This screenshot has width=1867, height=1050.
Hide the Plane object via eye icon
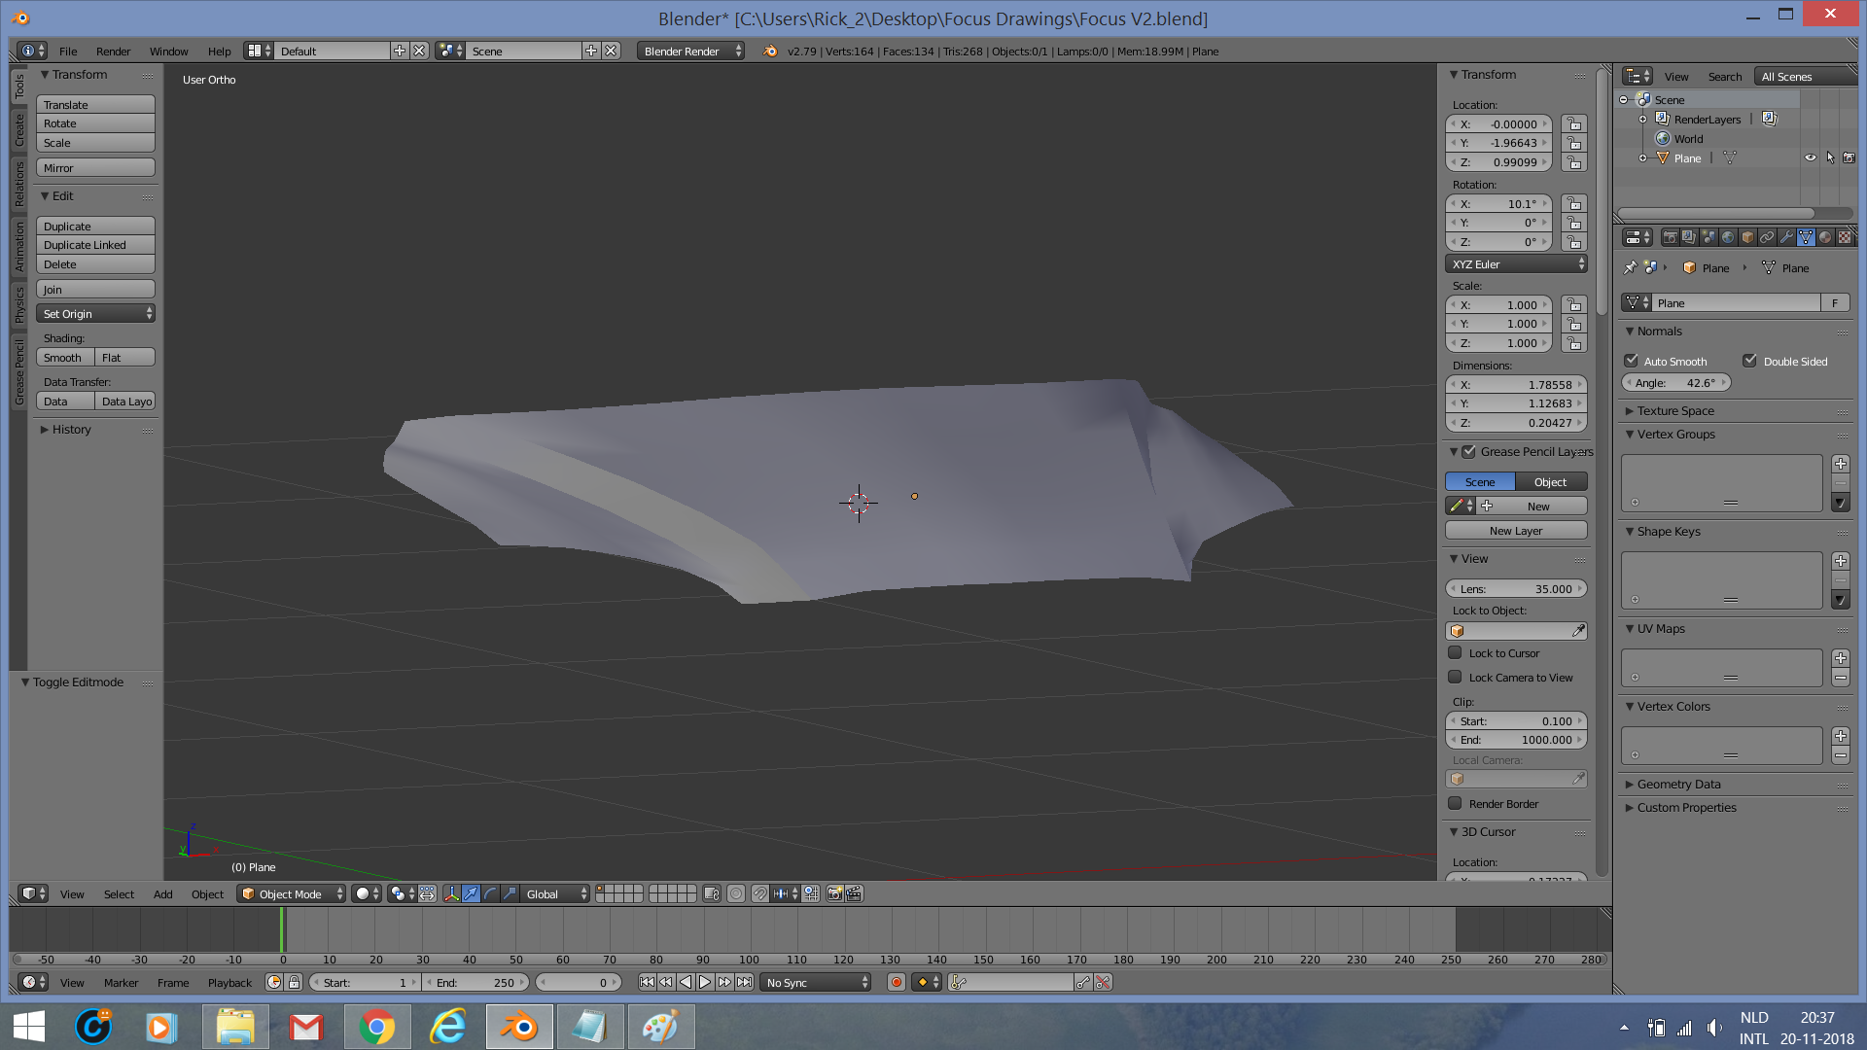click(1810, 157)
